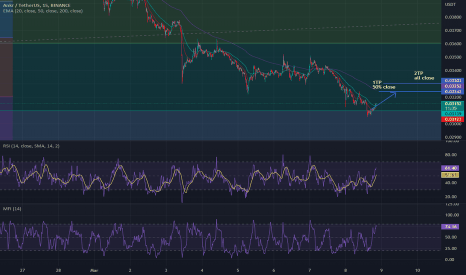This screenshot has width=466, height=275.
Task: Click the Ankr / TetherUS chart title
Action: (37, 5)
